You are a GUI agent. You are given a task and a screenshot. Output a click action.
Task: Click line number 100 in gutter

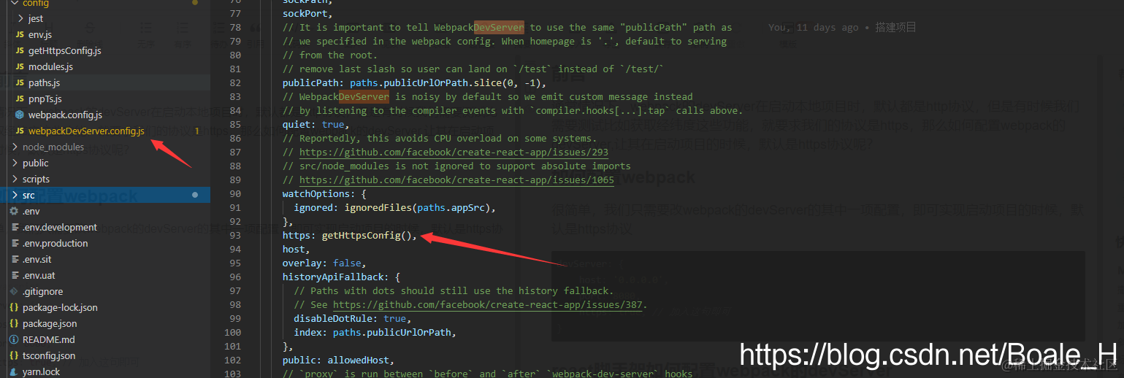click(232, 333)
